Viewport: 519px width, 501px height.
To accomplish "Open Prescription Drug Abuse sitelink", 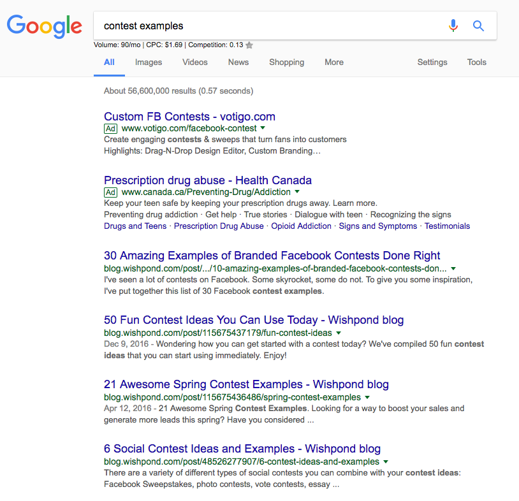I will 219,226.
